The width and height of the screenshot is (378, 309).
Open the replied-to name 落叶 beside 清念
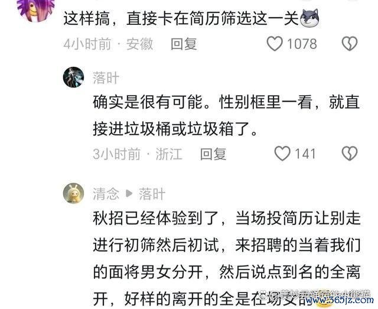[152, 194]
